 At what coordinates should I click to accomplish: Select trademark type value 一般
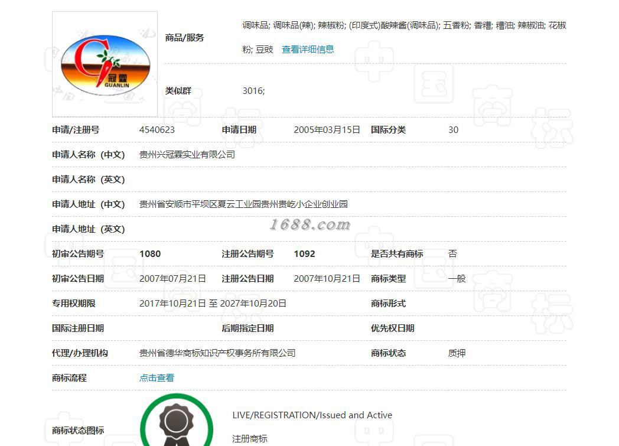(x=457, y=279)
